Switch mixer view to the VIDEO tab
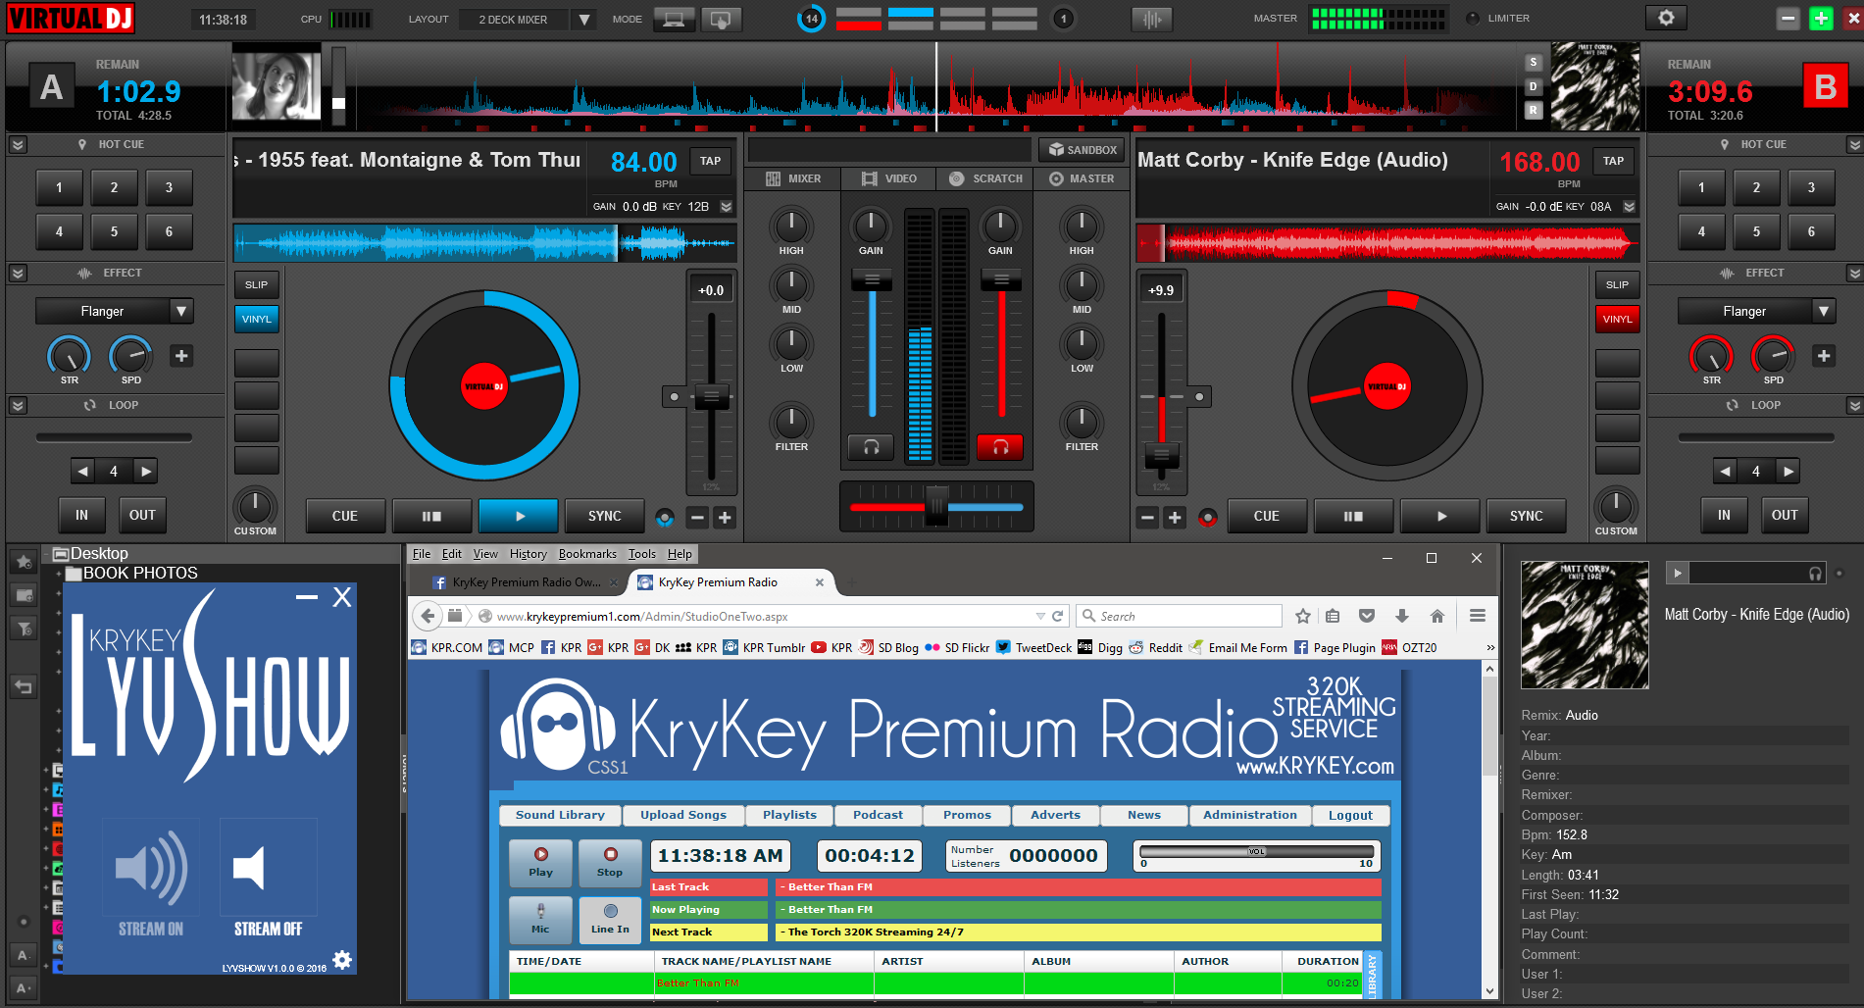This screenshot has width=1864, height=1008. point(887,178)
